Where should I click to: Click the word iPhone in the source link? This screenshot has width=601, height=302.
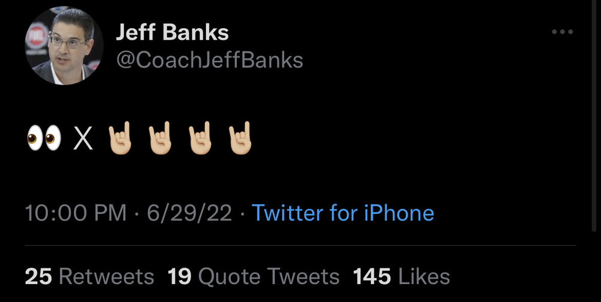click(x=399, y=213)
